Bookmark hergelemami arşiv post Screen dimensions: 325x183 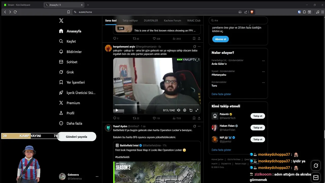point(194,118)
